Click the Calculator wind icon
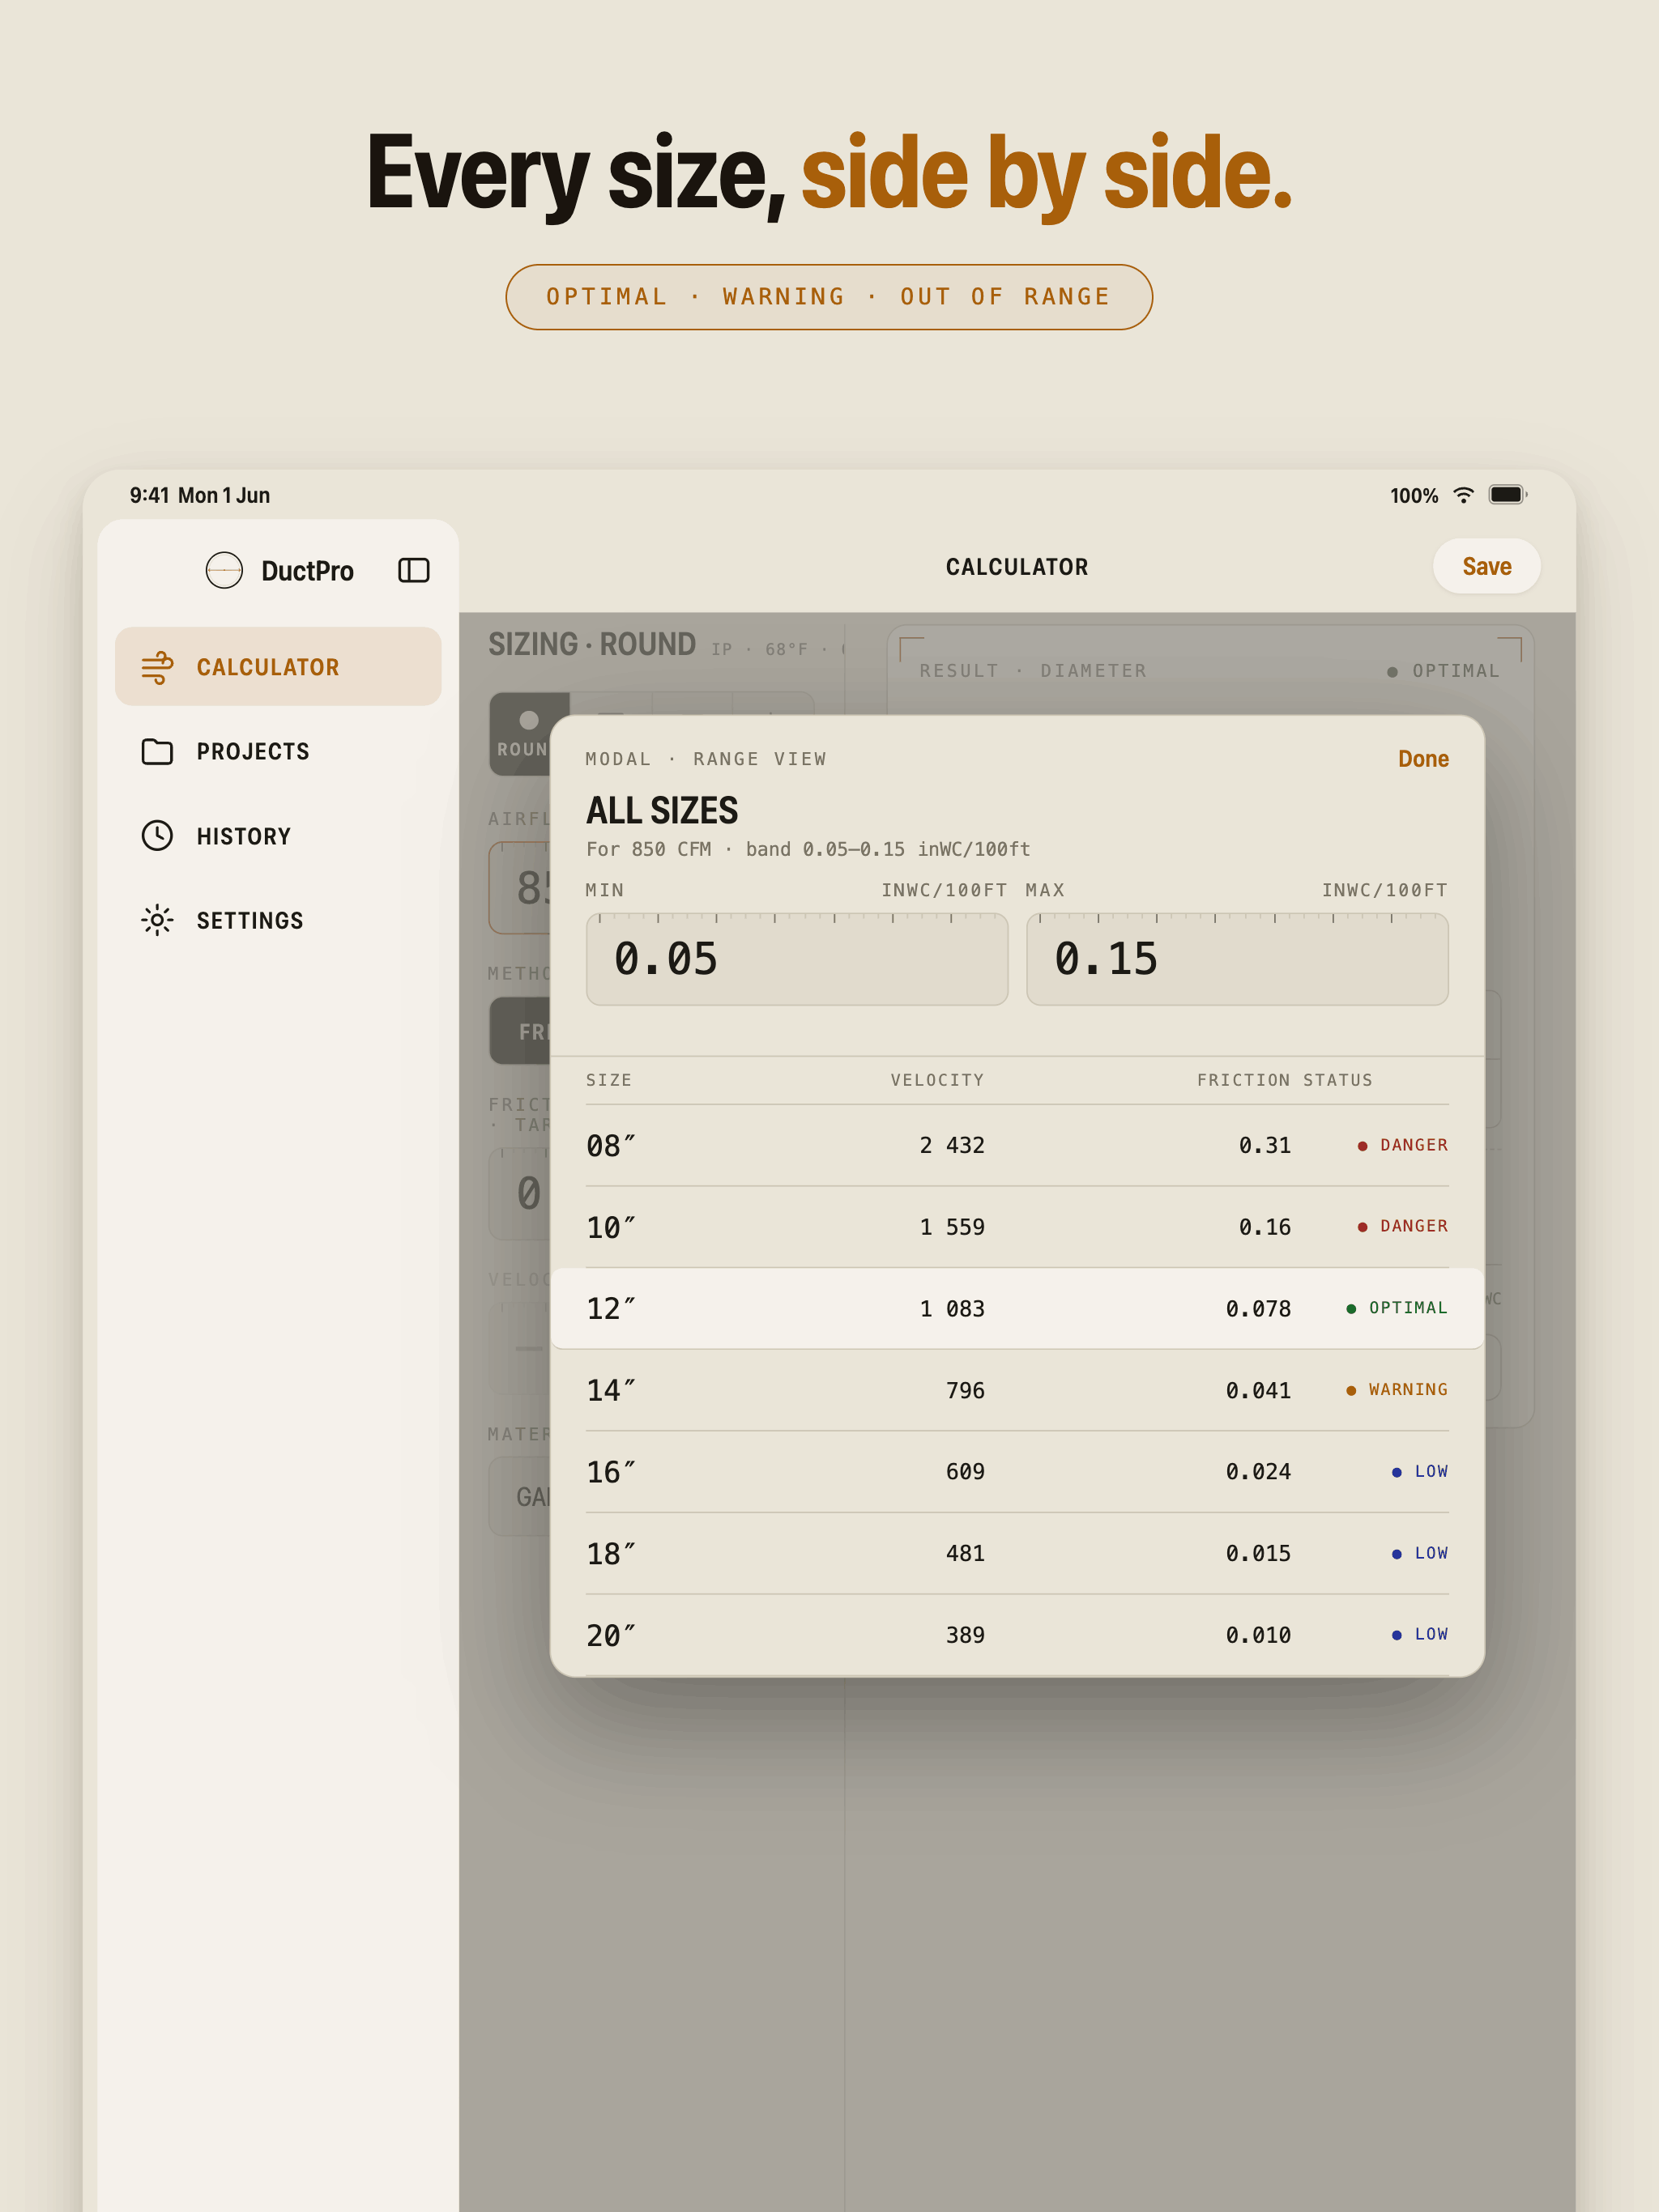 (x=157, y=667)
